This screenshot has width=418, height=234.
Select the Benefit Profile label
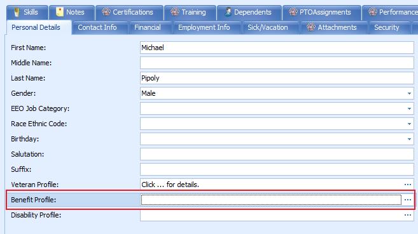(33, 200)
